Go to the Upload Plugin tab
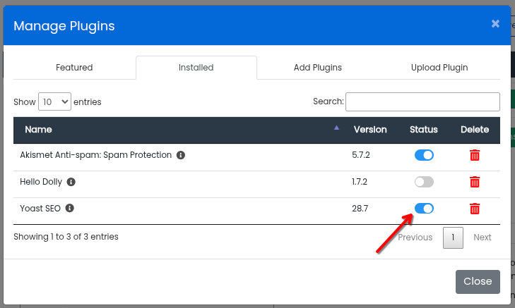 (439, 68)
